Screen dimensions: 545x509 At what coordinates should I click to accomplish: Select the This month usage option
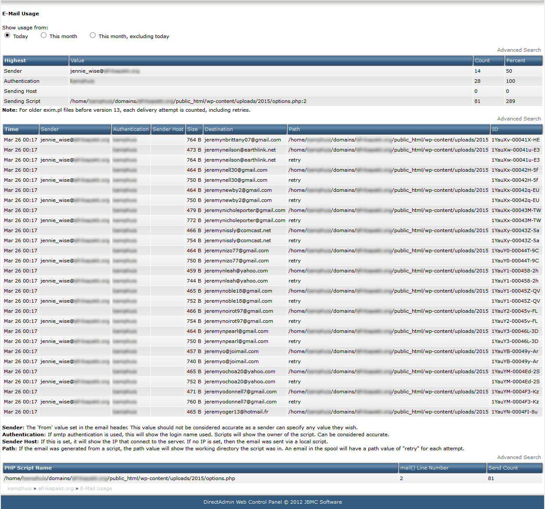point(43,35)
